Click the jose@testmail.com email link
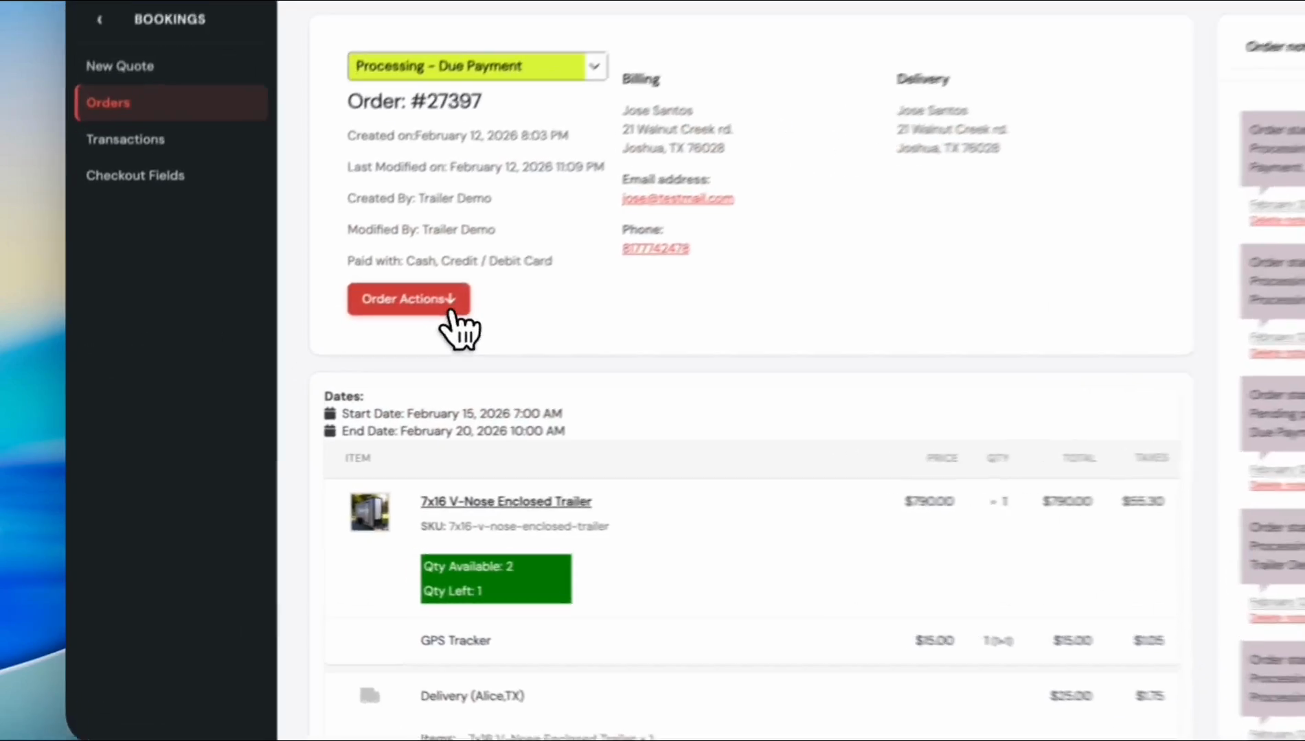This screenshot has height=741, width=1305. pyautogui.click(x=677, y=199)
